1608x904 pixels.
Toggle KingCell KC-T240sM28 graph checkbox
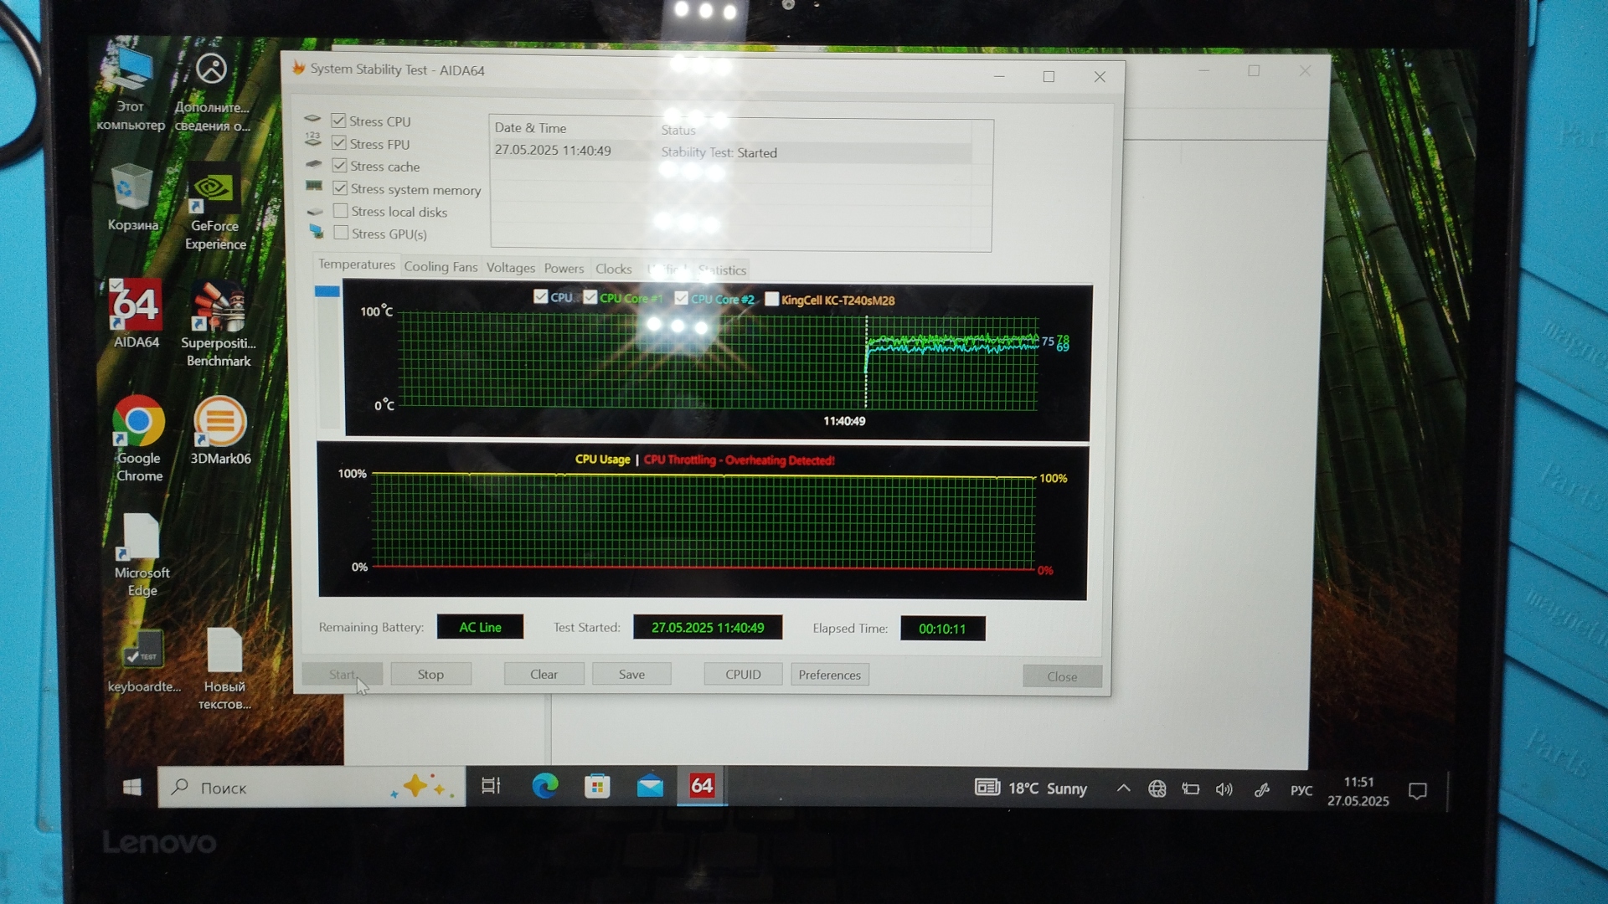pos(772,299)
